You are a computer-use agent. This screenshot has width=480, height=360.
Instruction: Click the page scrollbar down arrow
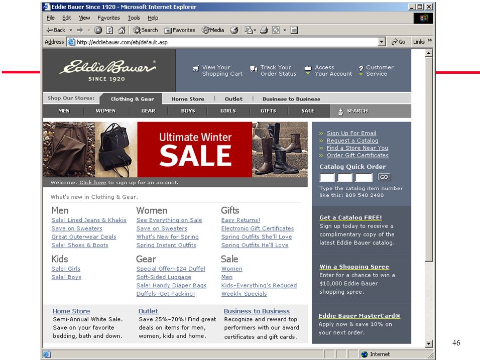click(x=429, y=343)
